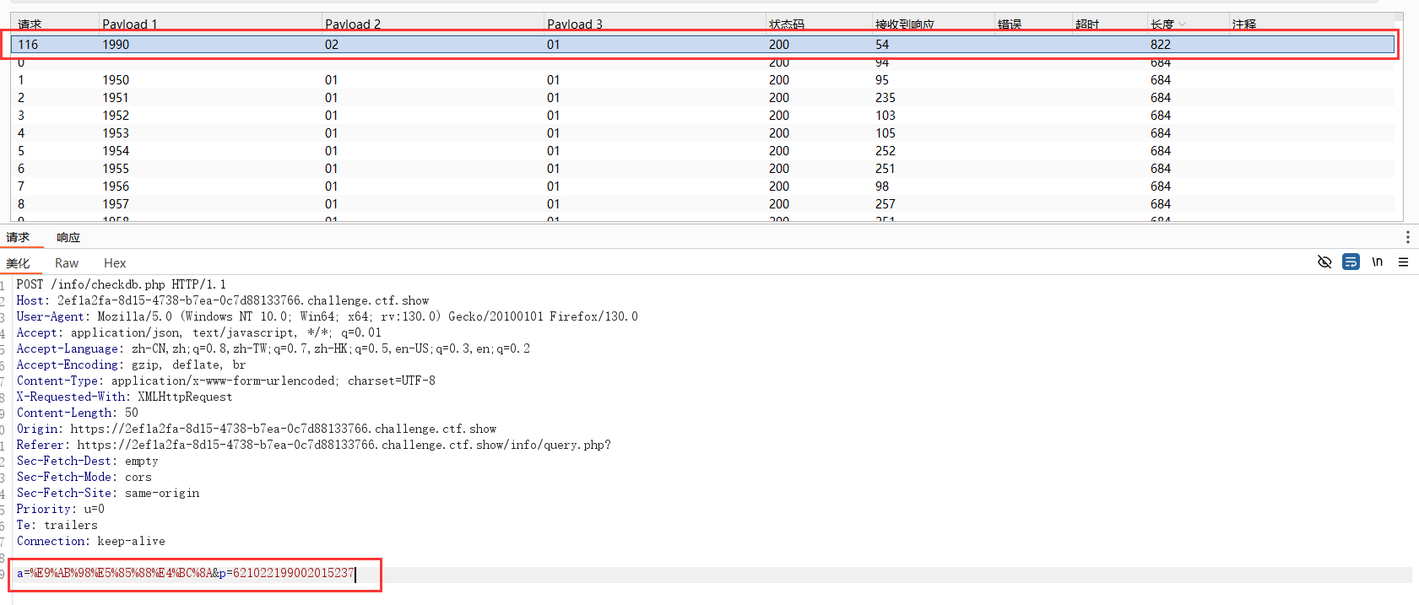The height and width of the screenshot is (605, 1419).
Task: Click the User-Agent header line
Action: [328, 316]
